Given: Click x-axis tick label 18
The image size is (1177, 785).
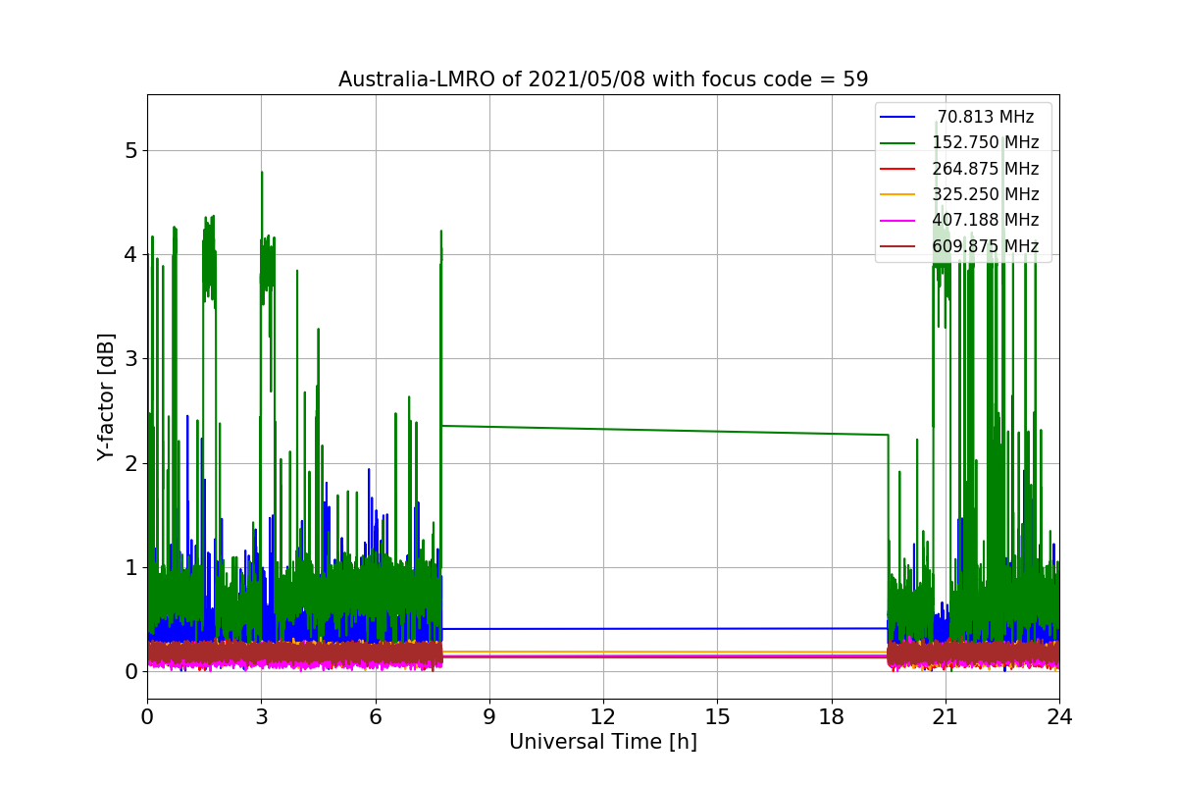Looking at the screenshot, I should 831,716.
